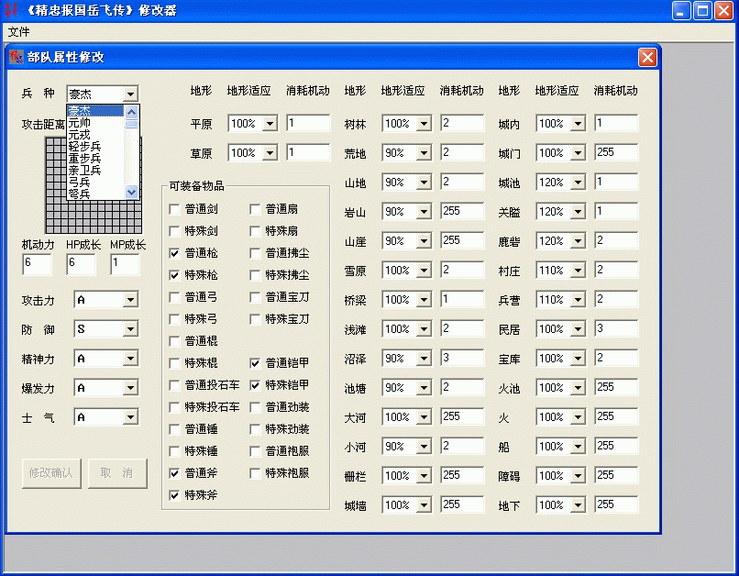Click the 机动力 input field
This screenshot has height=576, width=739.
[38, 264]
